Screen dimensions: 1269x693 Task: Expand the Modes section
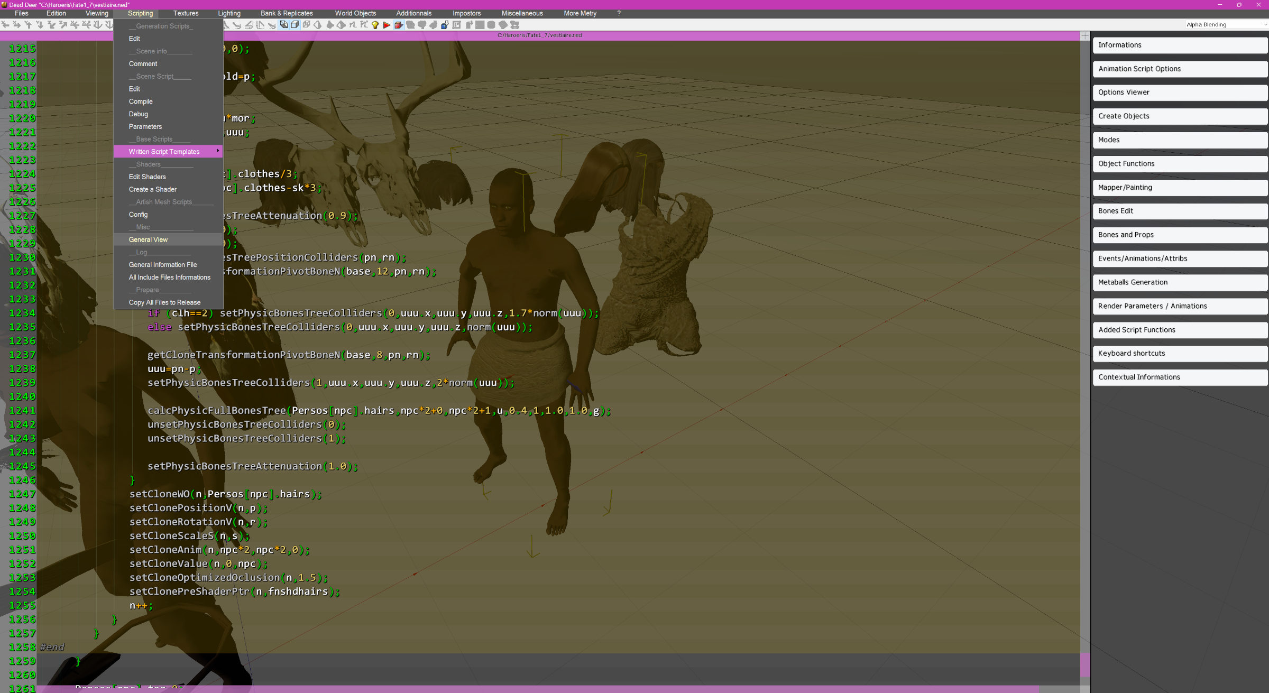[1180, 140]
